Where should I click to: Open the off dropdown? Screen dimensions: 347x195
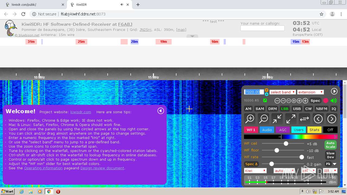pos(309,171)
